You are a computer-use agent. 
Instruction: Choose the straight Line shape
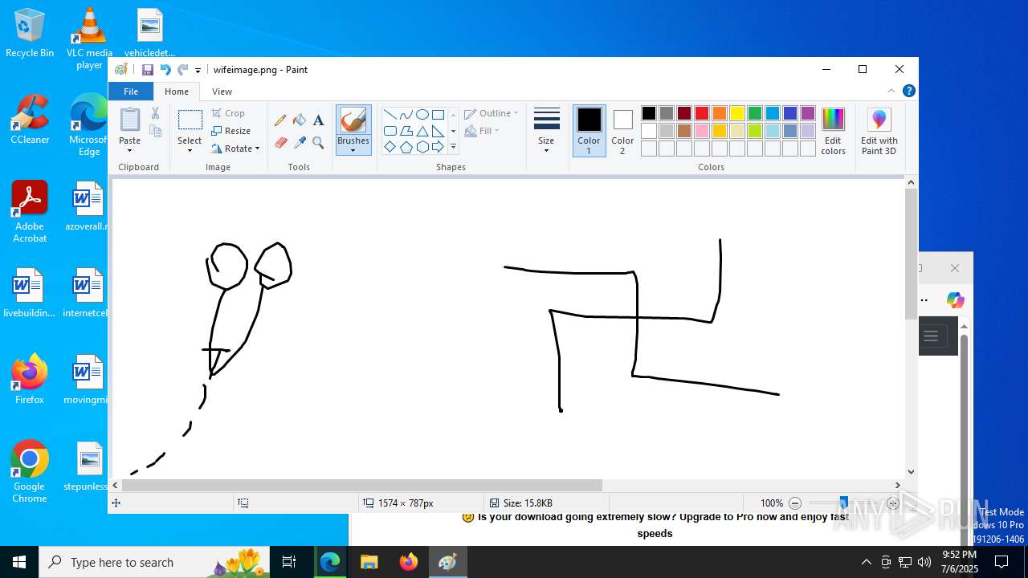[x=390, y=114]
